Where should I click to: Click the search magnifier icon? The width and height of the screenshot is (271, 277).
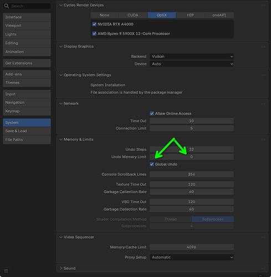pos(7,6)
